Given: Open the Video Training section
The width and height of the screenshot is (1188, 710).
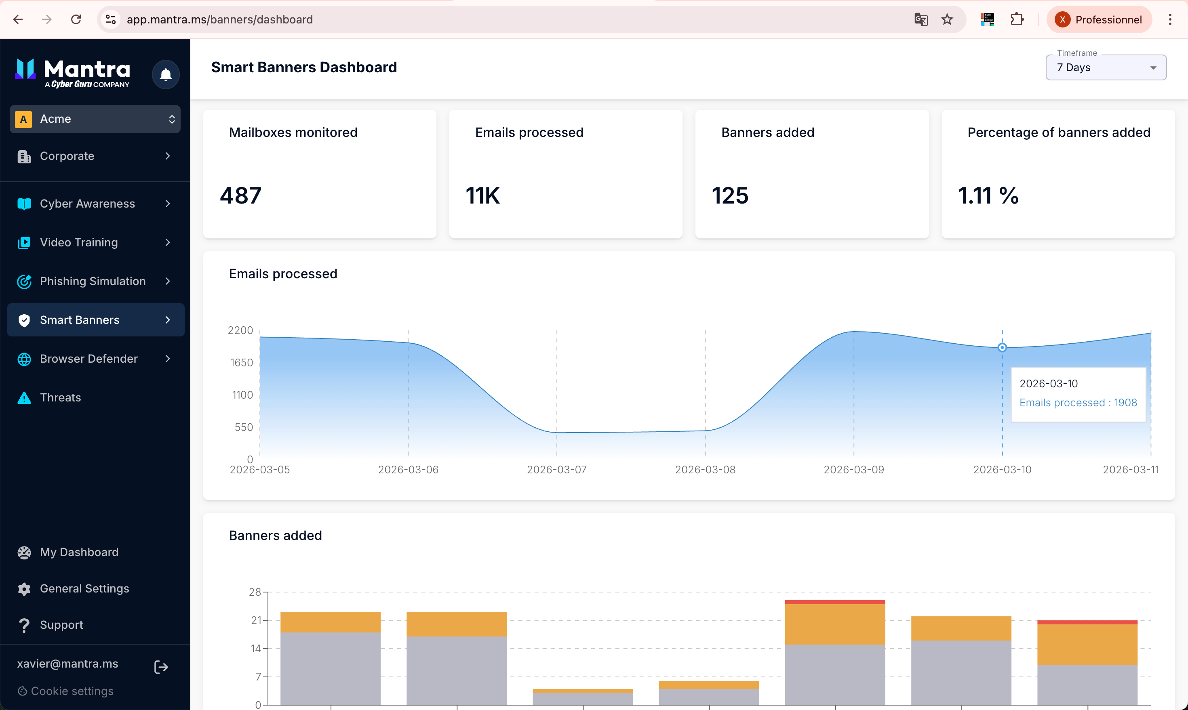Looking at the screenshot, I should (95, 243).
